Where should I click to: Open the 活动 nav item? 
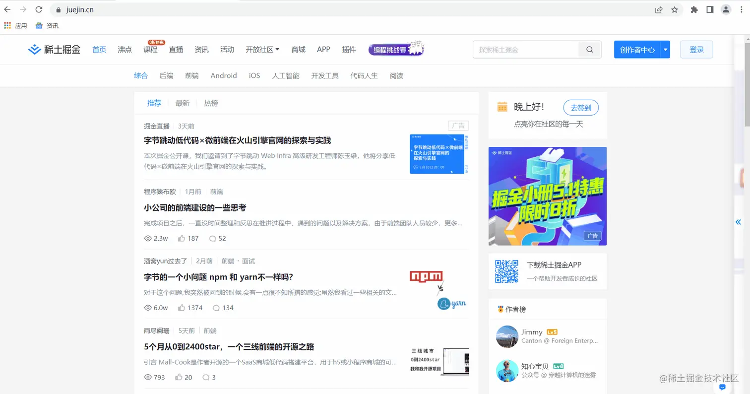coord(227,50)
